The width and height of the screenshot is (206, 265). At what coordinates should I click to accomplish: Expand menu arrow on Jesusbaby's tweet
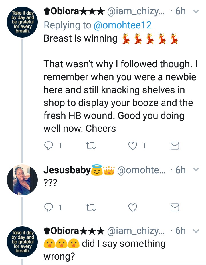(x=196, y=170)
